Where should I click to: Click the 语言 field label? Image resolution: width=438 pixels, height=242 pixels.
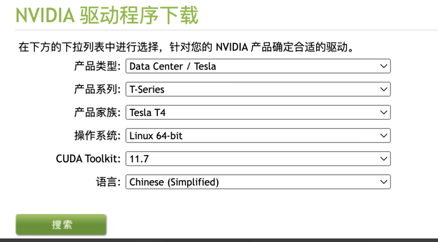coord(108,182)
